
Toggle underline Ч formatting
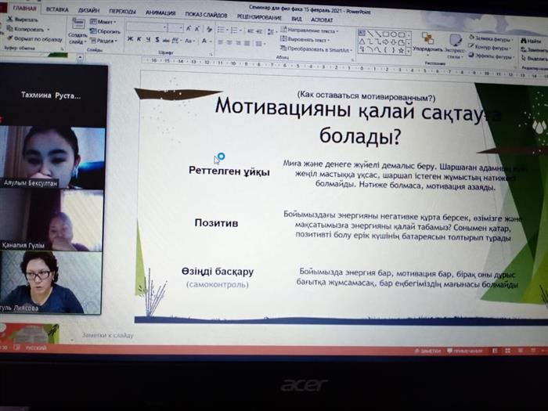[146, 39]
